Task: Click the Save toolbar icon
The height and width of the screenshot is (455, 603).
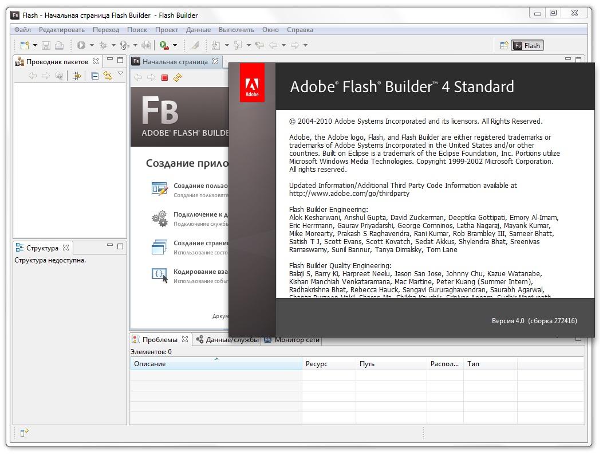Action: pos(46,45)
